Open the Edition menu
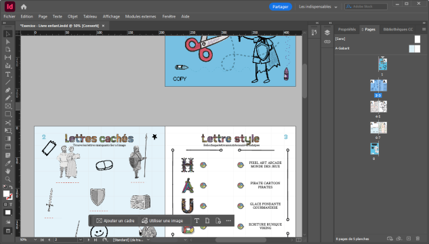The image size is (429, 244). tap(27, 16)
